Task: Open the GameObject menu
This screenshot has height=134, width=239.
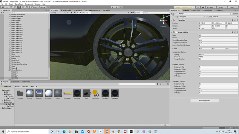Action: click(19, 4)
